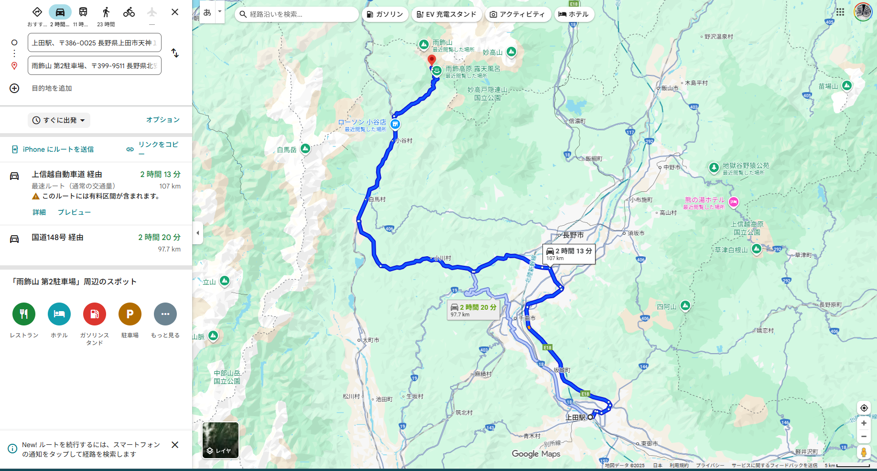
Task: Click the 上田駅 starting point input field
Action: [95, 42]
